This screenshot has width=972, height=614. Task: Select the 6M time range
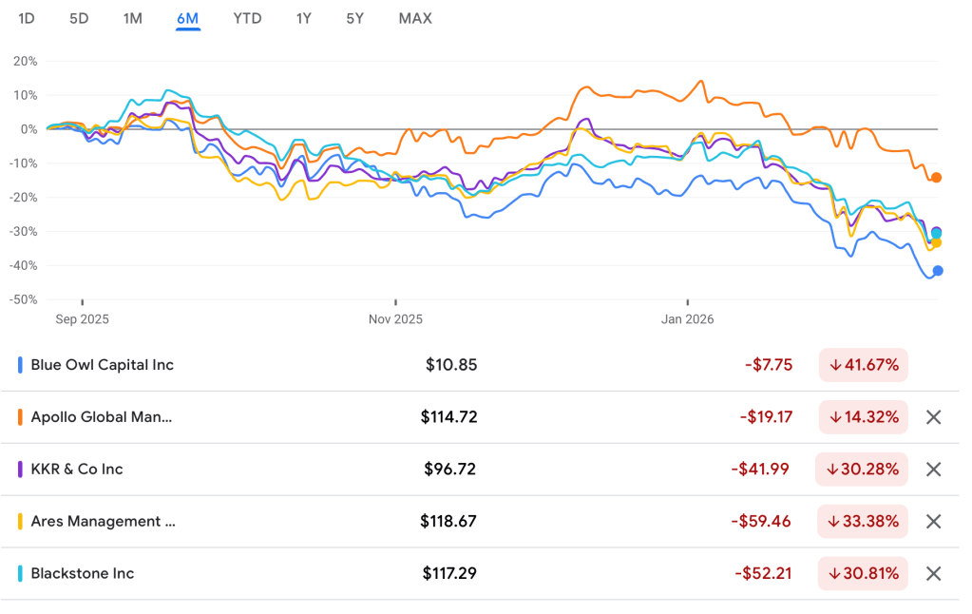click(188, 18)
